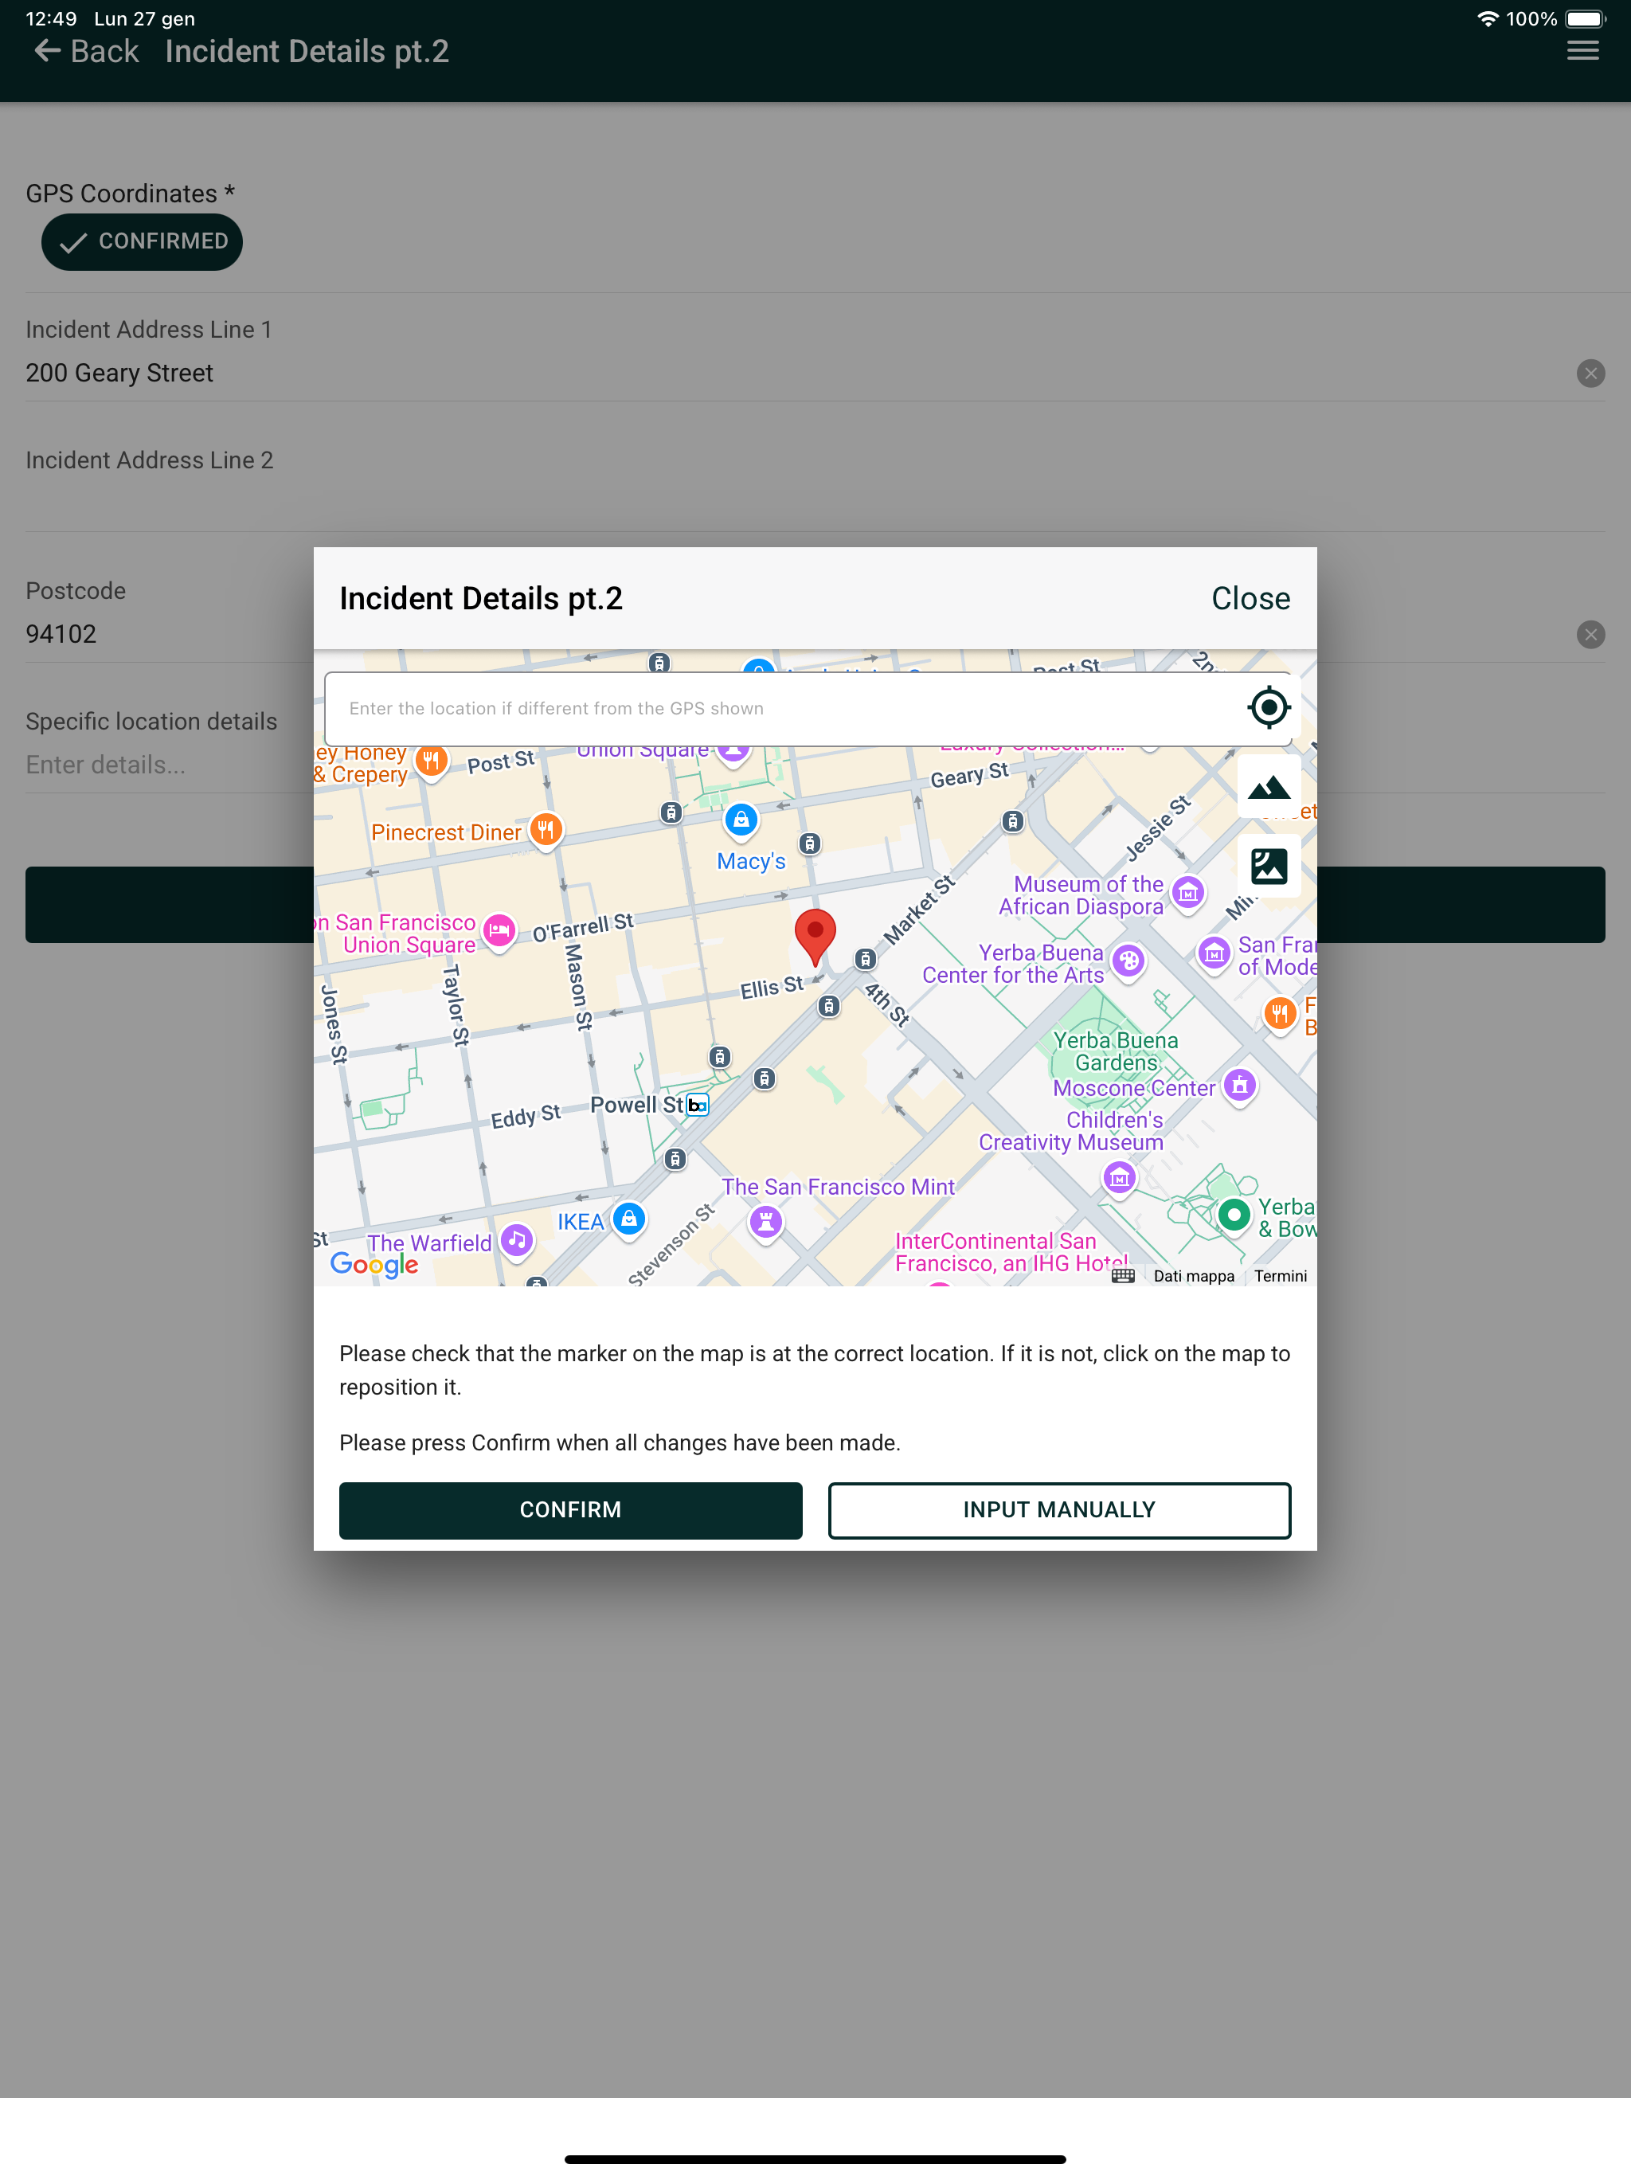Screen dimensions: 1631x2176
Task: Tap the Google logo on map
Action: (x=374, y=1264)
